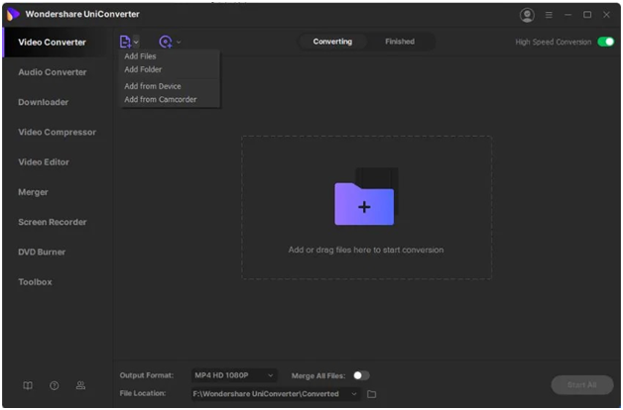This screenshot has height=410, width=623.
Task: Choose Add Files from the dropdown menu
Action: click(140, 56)
